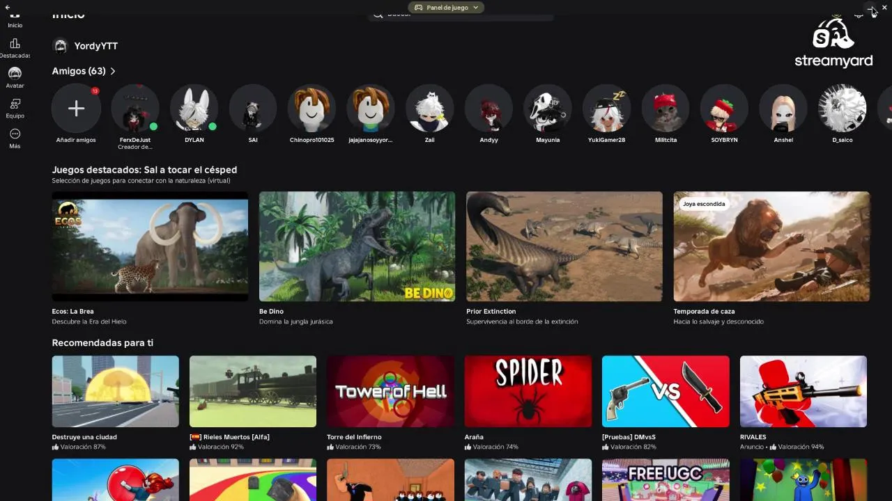
Task: Open YukiGamer28 friend avatar
Action: [606, 109]
